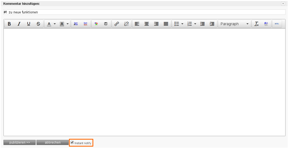Screen dimensions: 289x149
Task: Apply italic text style
Action: pos(19,24)
